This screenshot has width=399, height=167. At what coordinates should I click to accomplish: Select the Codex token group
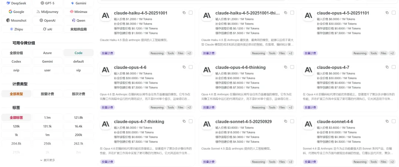16,61
